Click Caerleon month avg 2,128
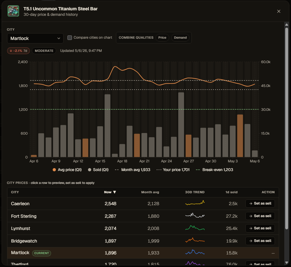 point(153,204)
